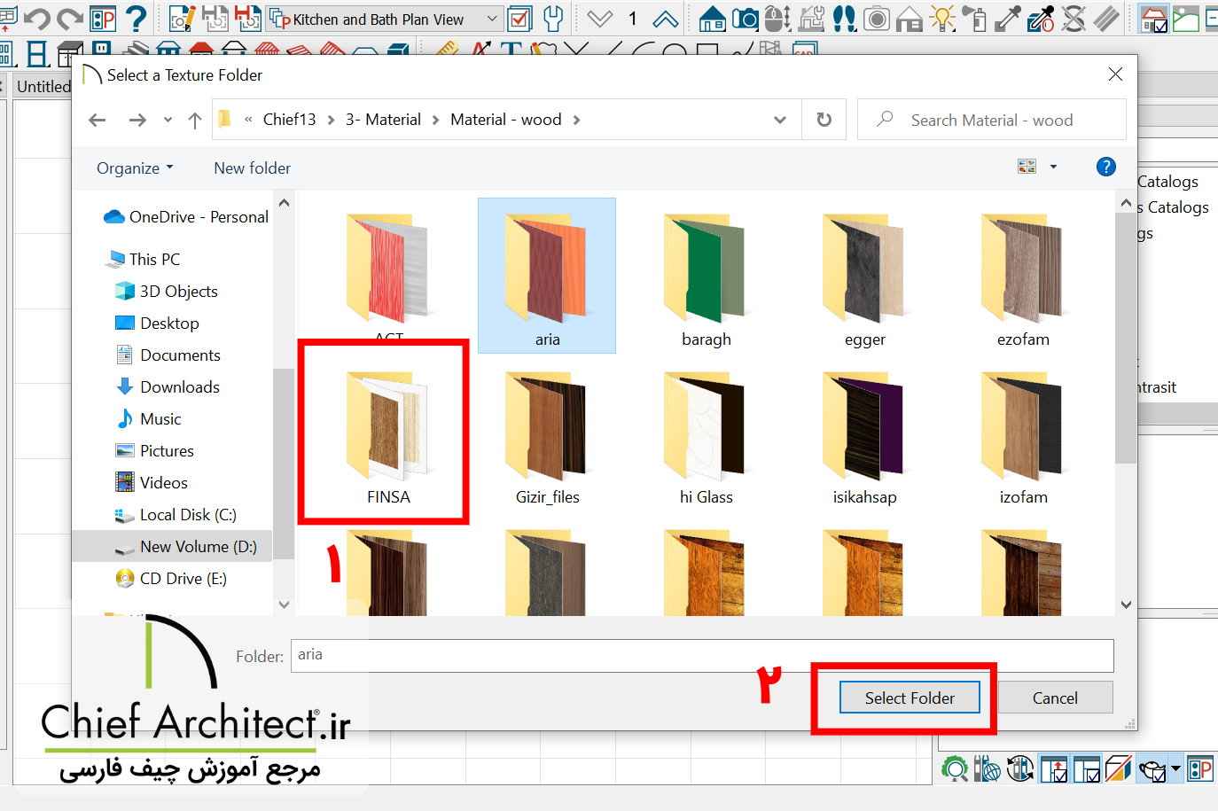
Task: Cancel the texture folder dialog
Action: tap(1054, 698)
